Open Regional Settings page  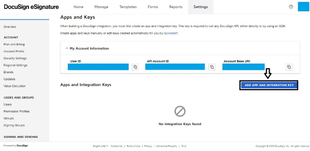coord(16,65)
